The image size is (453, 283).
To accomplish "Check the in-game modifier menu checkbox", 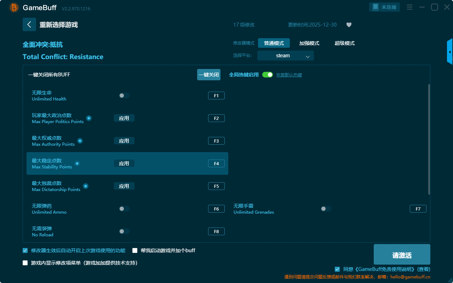I will (25, 263).
